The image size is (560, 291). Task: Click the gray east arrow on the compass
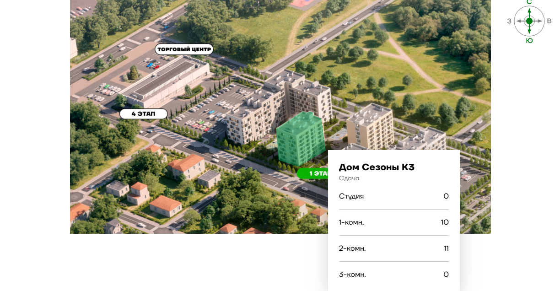pos(539,21)
